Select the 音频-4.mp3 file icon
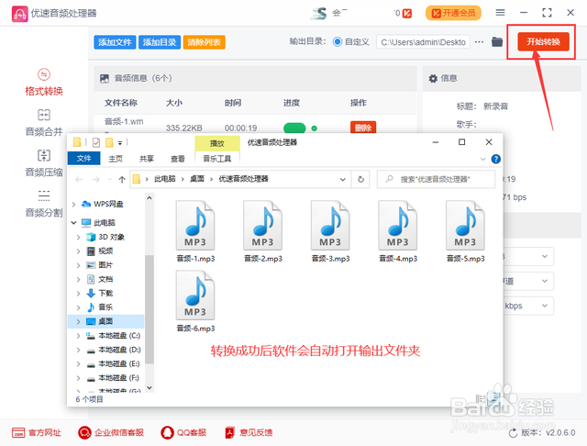Viewport: 587px width, 446px height. coord(398,226)
